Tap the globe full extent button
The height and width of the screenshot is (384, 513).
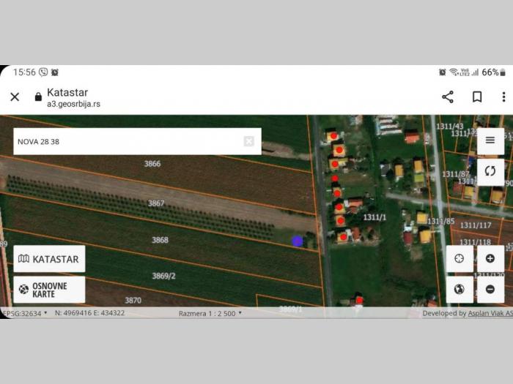tap(460, 290)
